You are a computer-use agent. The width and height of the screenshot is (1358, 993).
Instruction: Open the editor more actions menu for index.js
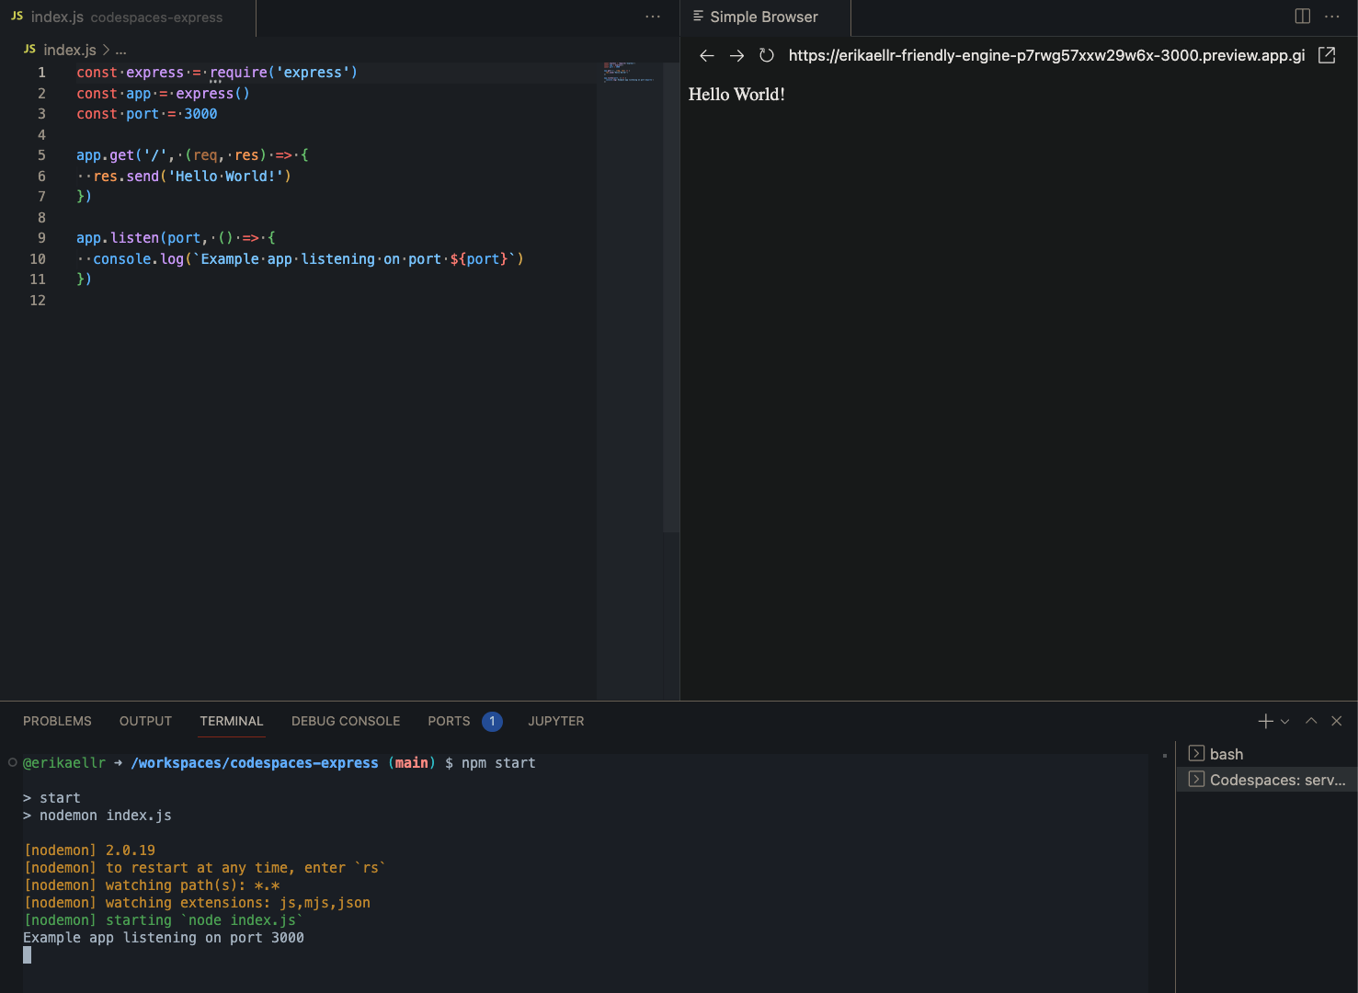pyautogui.click(x=653, y=16)
